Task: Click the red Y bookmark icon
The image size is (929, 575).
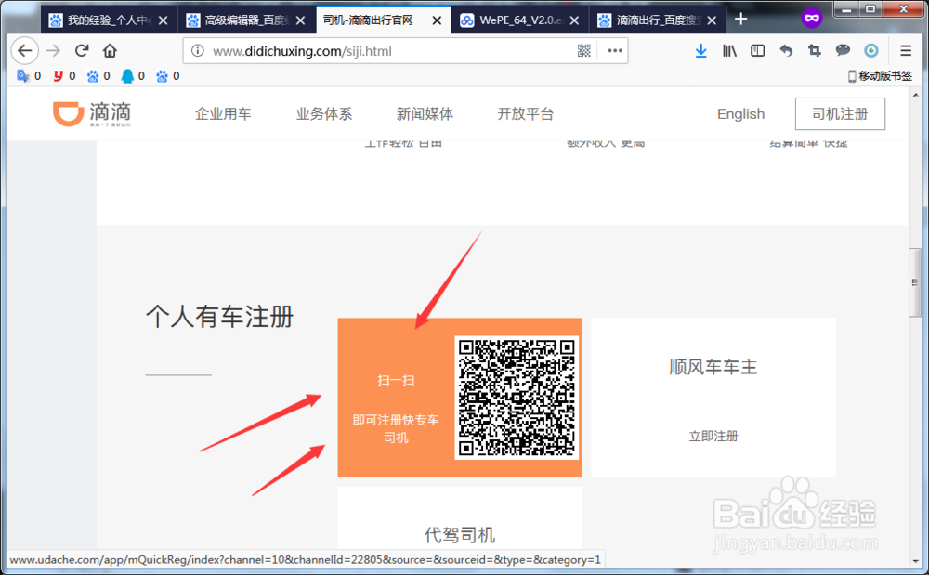Action: click(x=58, y=76)
